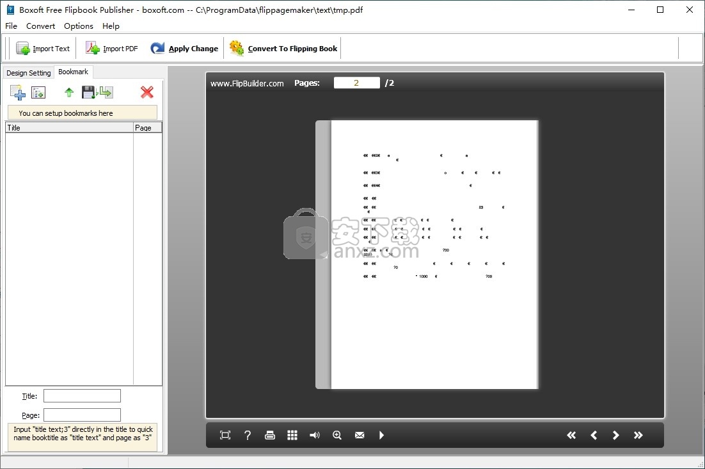Focus the bookmark Page input field

coord(83,415)
